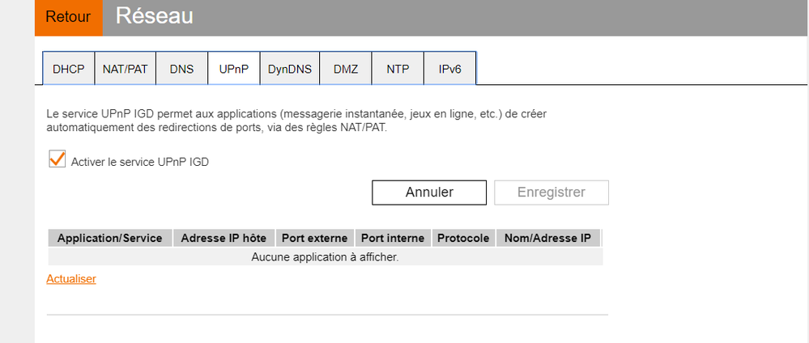
Task: Switch to the DHCP tab
Action: [x=69, y=69]
